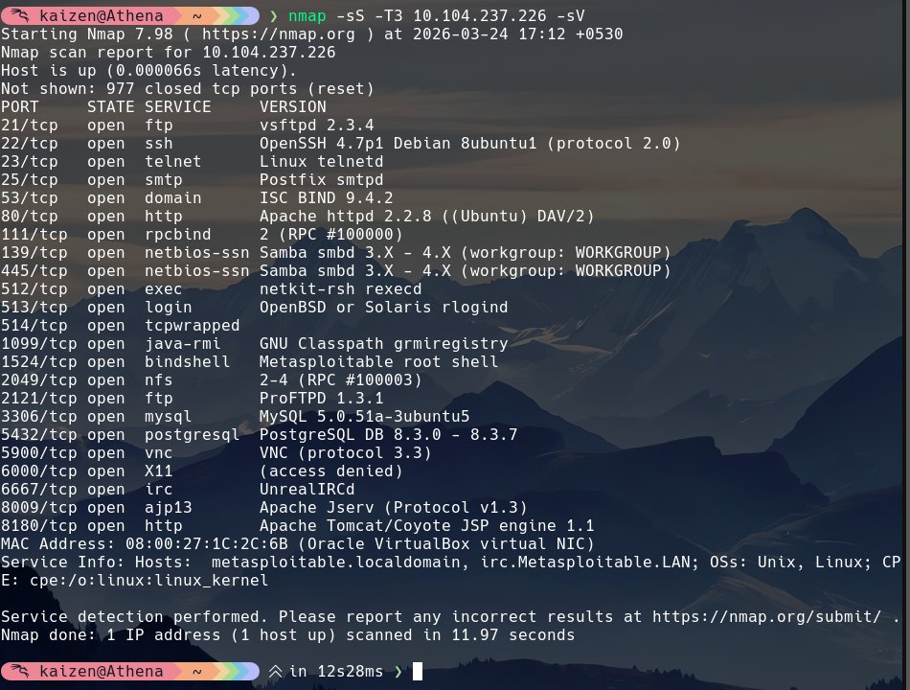Screen dimensions: 910x690
Task: Open the https://nmap.org/submit/ link
Action: [766, 616]
